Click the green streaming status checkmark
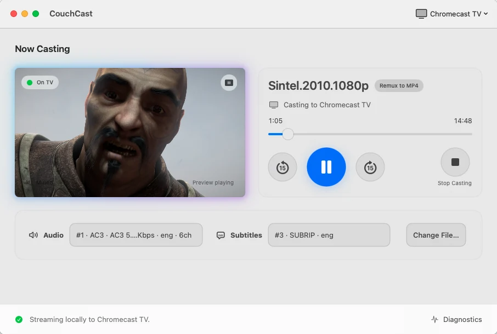The image size is (497, 334). coord(19,319)
